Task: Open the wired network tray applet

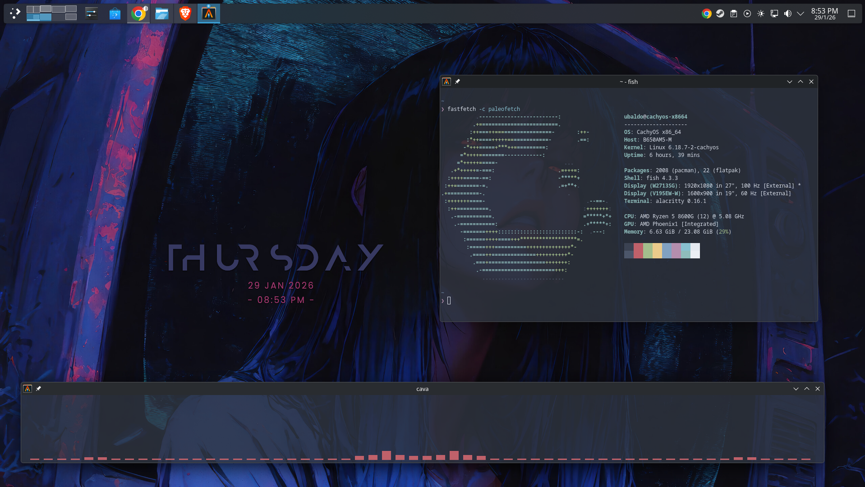Action: 774,14
